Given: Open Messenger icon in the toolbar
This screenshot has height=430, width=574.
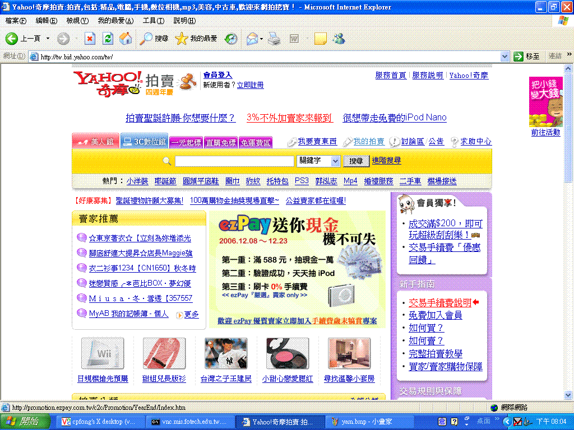Looking at the screenshot, I should [339, 39].
